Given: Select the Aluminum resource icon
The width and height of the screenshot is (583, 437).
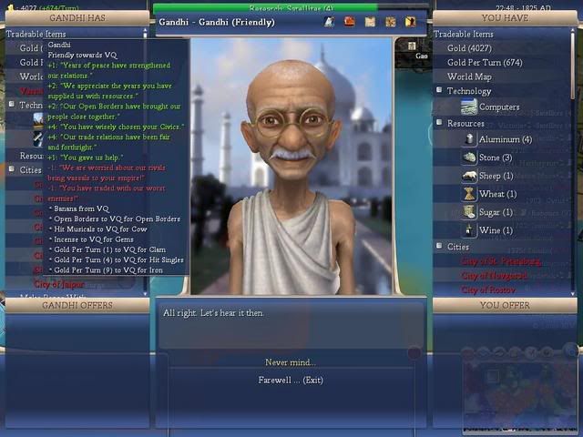Looking at the screenshot, I should coord(469,139).
